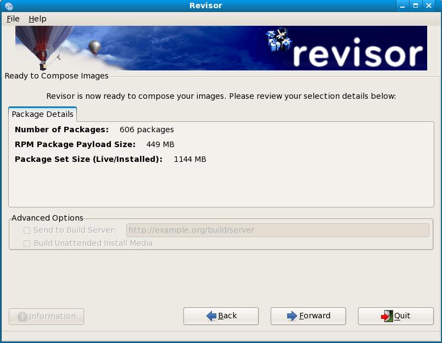Click the Revisor title bar app icon

(x=9, y=6)
